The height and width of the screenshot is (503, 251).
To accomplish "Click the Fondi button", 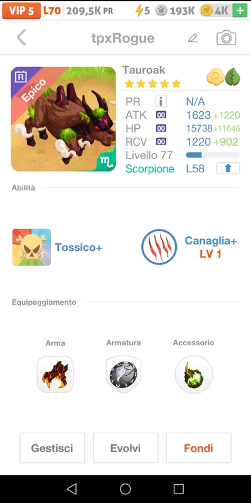I will coord(198,448).
